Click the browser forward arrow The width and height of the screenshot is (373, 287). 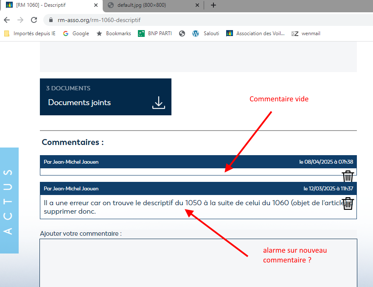point(20,20)
